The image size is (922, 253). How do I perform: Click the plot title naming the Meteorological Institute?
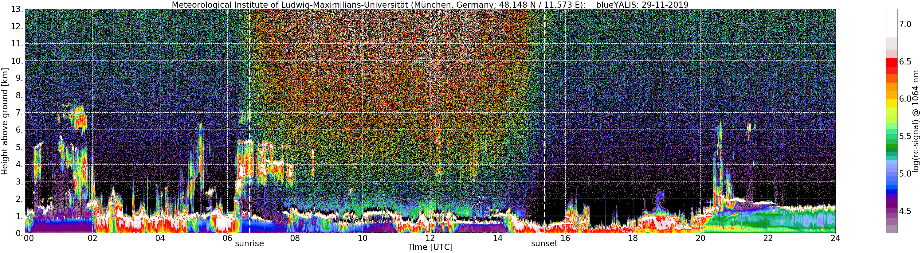click(379, 5)
